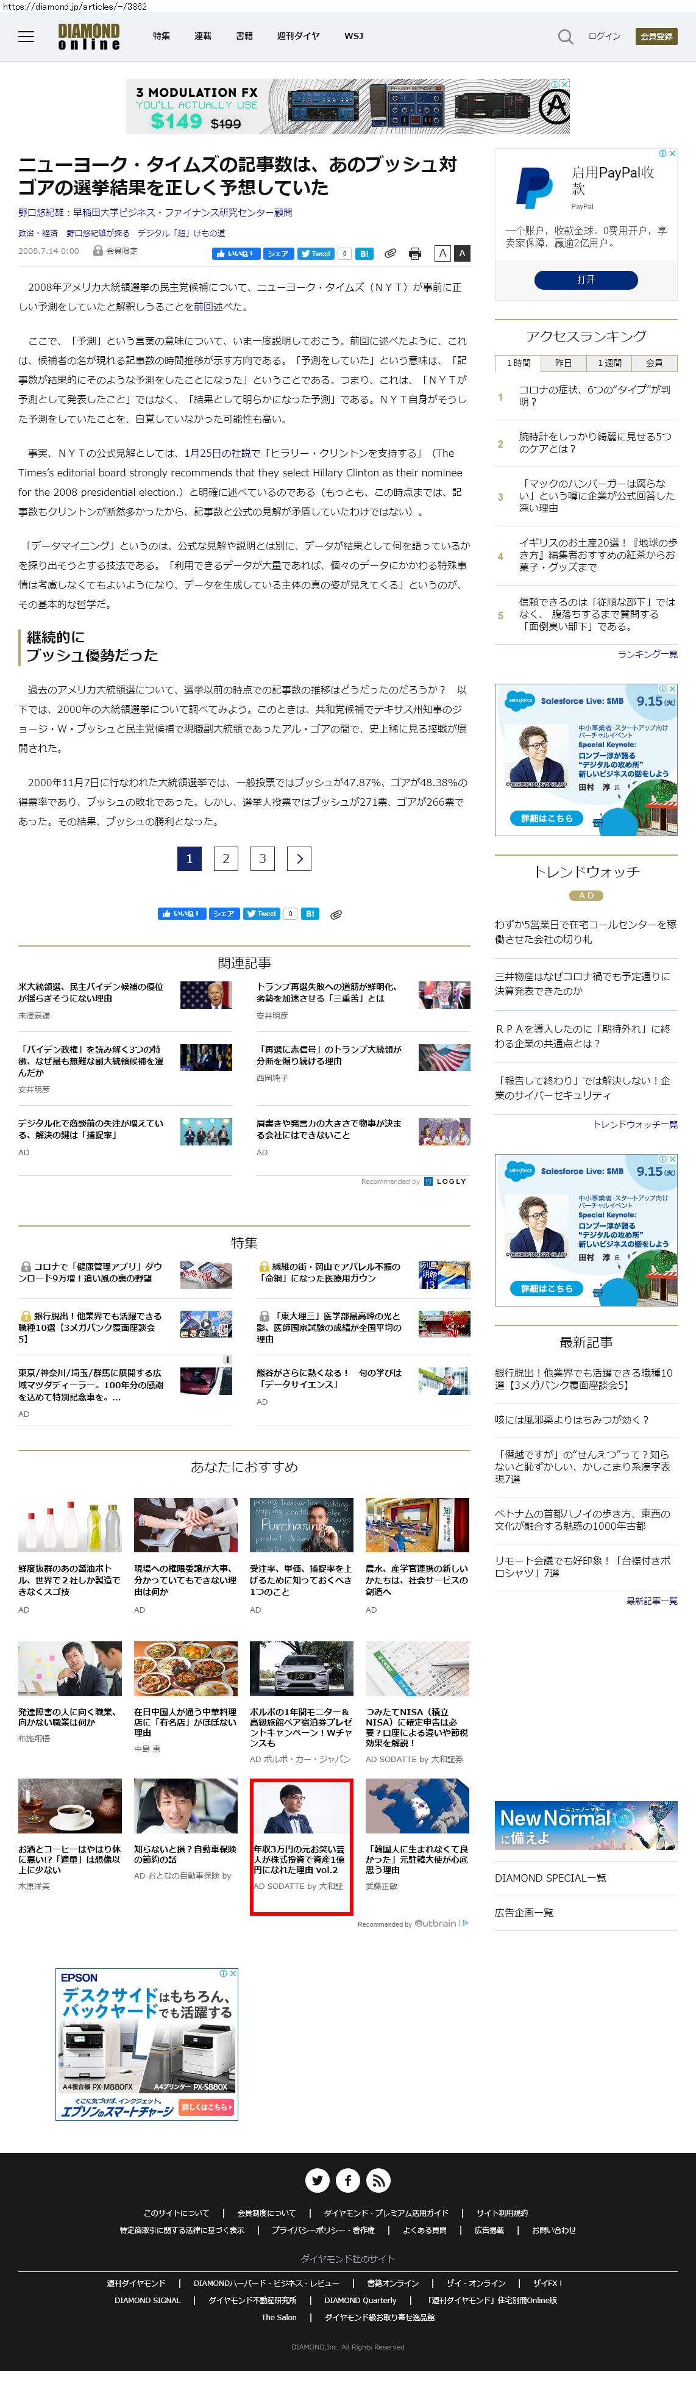Click the 会員登録 button
The height and width of the screenshot is (2383, 696).
[x=656, y=36]
